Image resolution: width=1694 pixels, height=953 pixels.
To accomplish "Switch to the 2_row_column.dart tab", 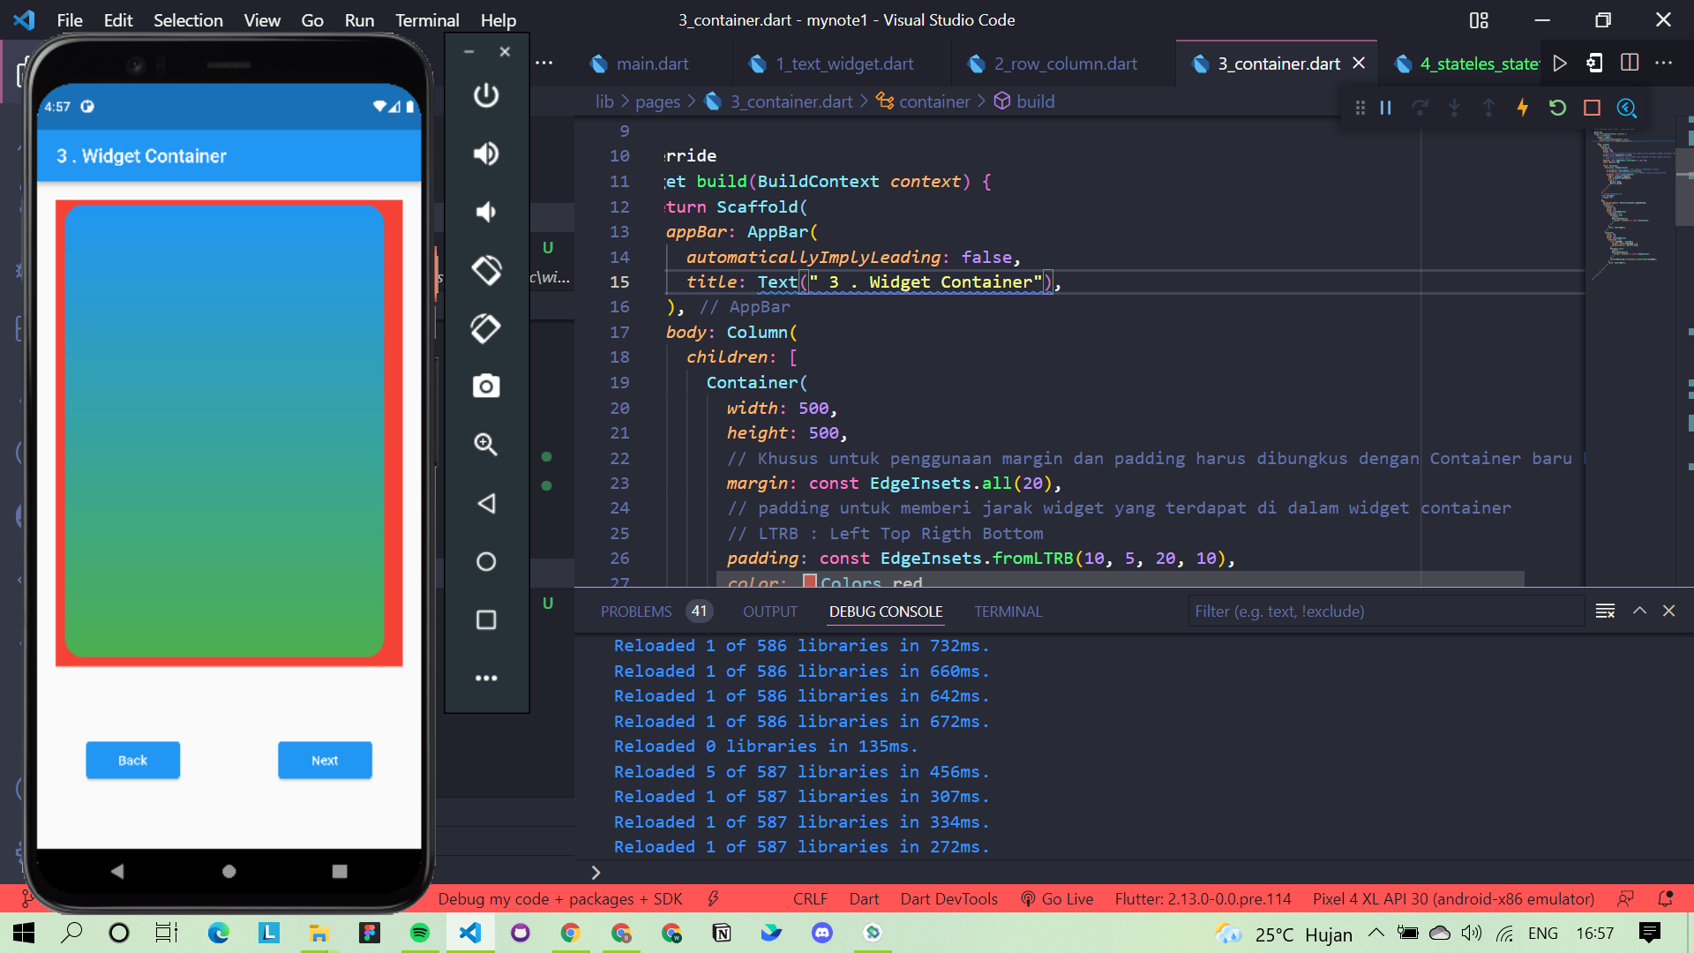I will [x=1065, y=64].
